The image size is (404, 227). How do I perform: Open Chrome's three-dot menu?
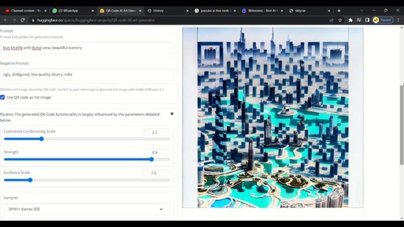(398, 20)
